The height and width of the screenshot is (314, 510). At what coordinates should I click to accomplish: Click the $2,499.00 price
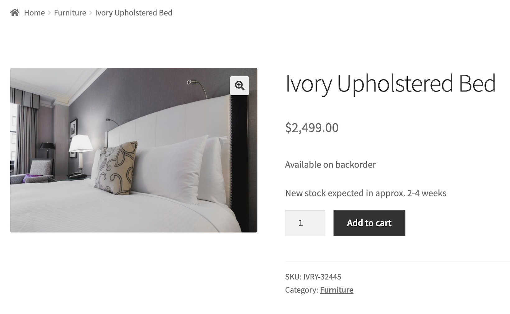[x=312, y=128]
